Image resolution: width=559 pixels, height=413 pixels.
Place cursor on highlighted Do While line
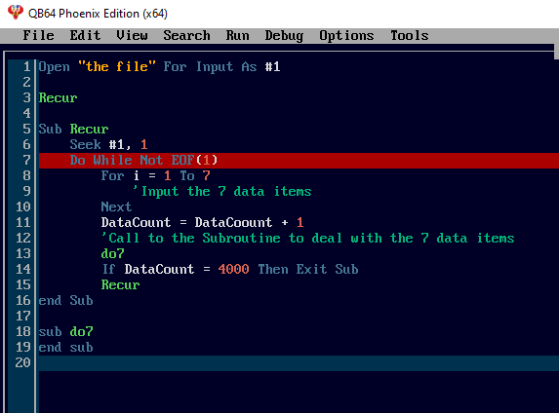click(299, 160)
